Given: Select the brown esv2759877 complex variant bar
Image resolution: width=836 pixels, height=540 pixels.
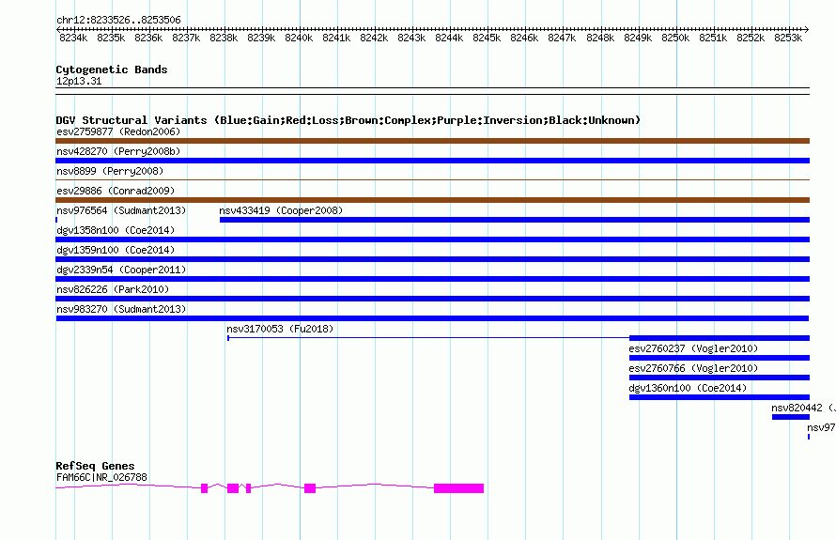Looking at the screenshot, I should pyautogui.click(x=432, y=141).
